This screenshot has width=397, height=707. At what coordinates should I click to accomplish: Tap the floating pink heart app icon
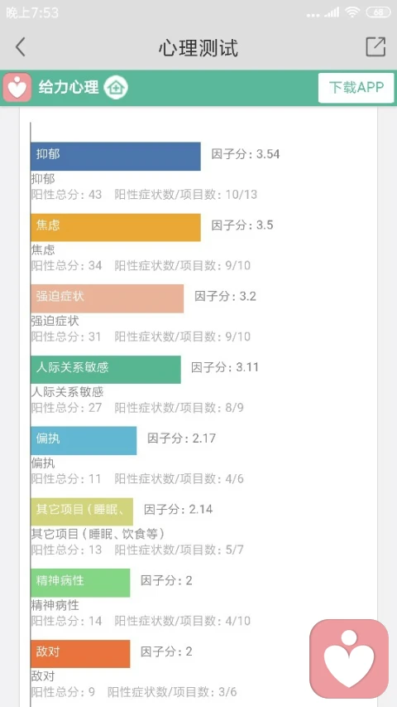[349, 658]
